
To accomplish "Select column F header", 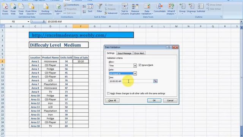I will point(80,26).
